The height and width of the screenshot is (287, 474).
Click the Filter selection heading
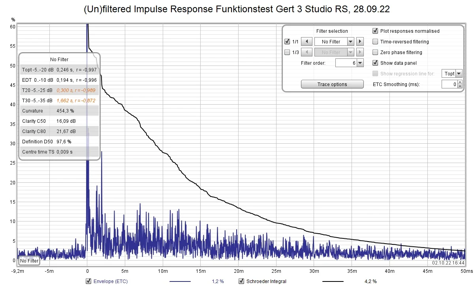(x=332, y=31)
